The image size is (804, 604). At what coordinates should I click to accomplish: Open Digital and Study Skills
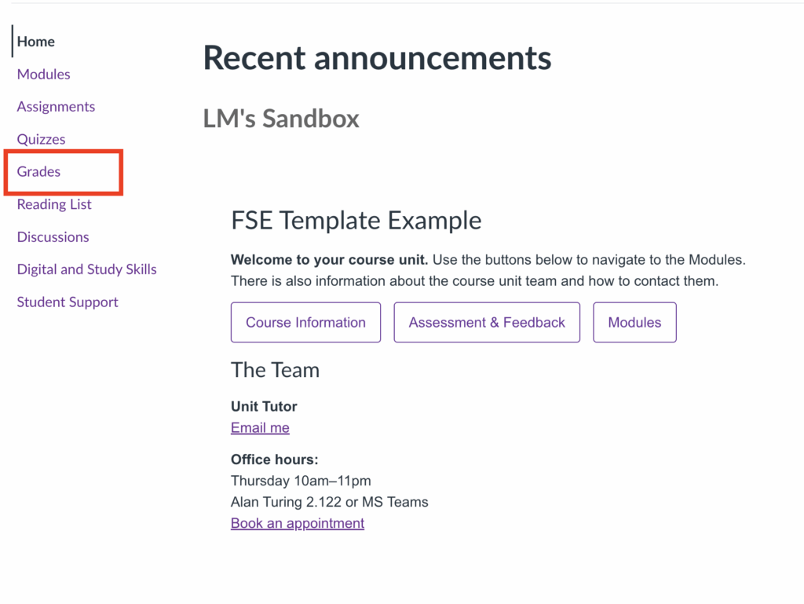coord(86,269)
